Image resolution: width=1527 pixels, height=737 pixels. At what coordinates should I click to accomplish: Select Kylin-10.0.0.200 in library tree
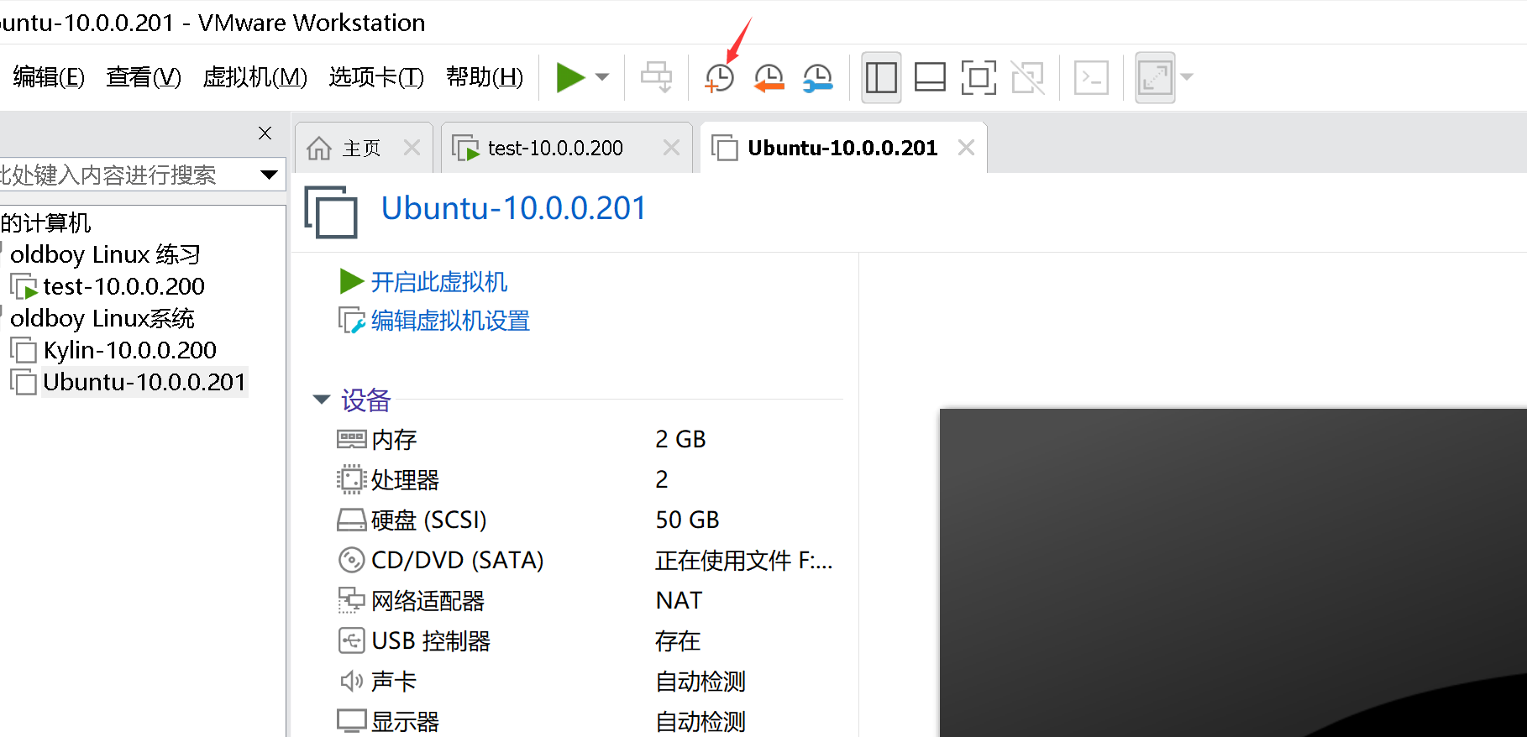point(129,350)
